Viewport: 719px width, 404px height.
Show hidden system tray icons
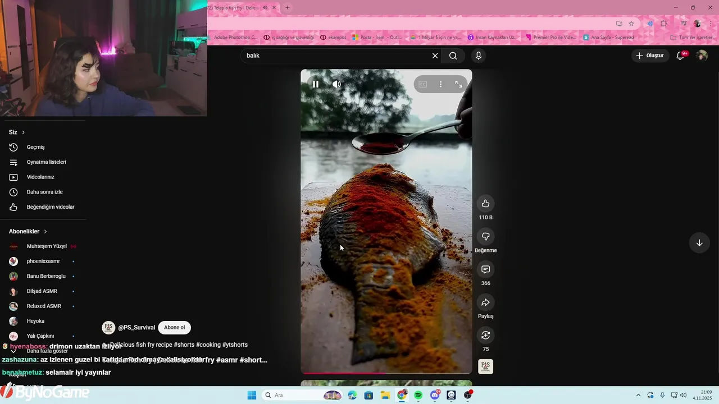coord(638,395)
